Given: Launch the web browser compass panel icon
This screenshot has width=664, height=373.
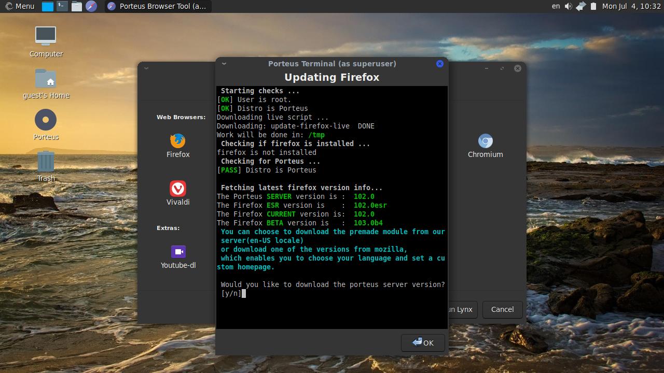Looking at the screenshot, I should [x=91, y=6].
